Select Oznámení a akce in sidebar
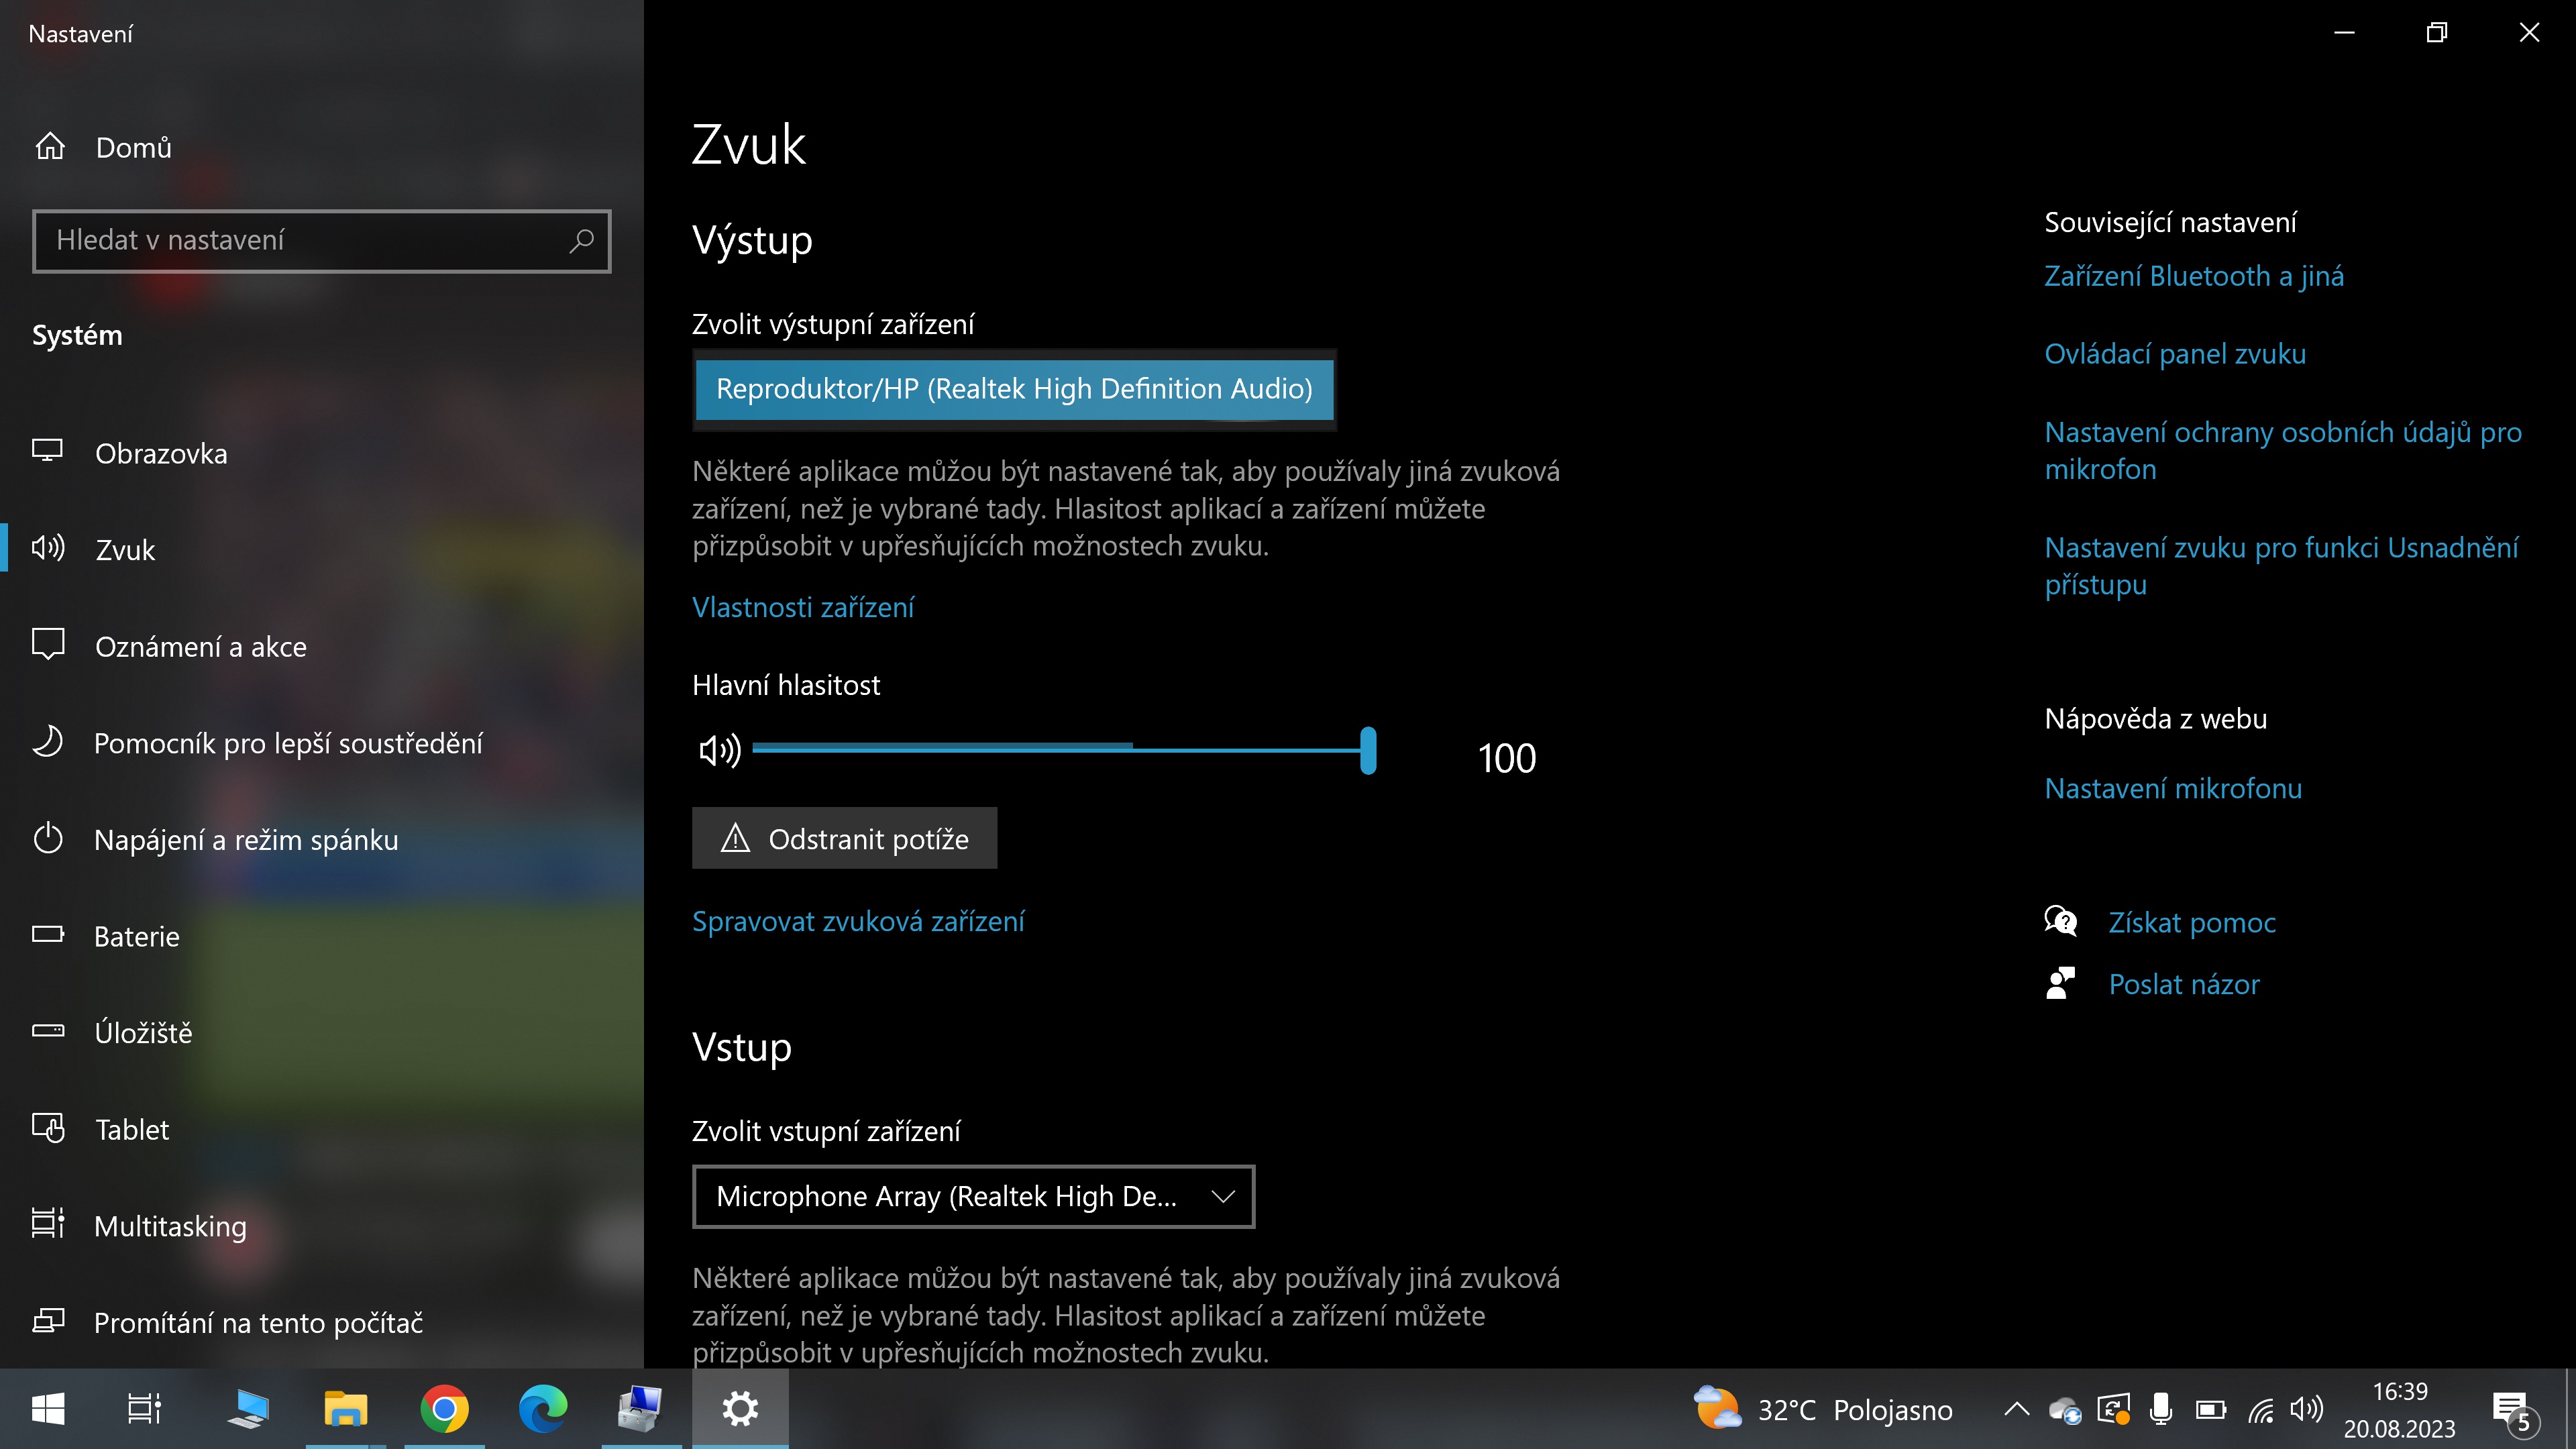The width and height of the screenshot is (2576, 1449). coord(200,647)
